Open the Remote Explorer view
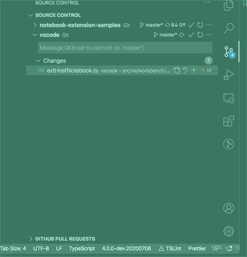 [229, 98]
